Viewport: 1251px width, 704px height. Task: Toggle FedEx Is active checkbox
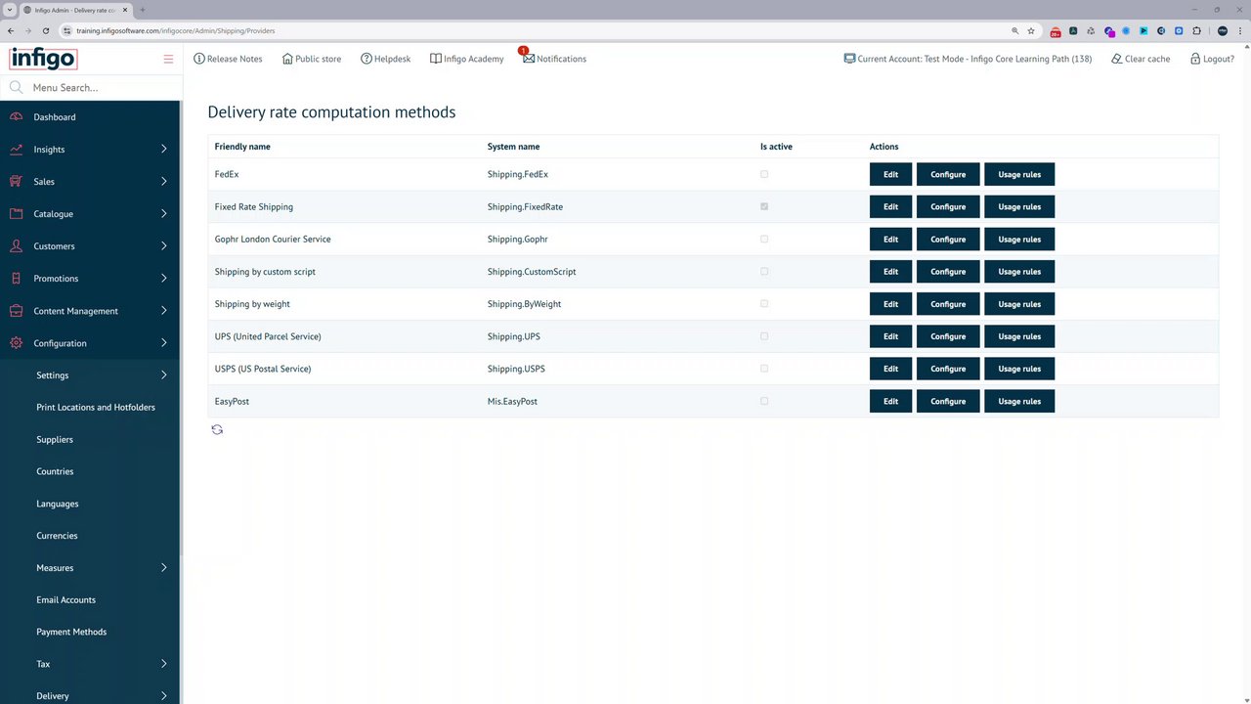coord(764,174)
